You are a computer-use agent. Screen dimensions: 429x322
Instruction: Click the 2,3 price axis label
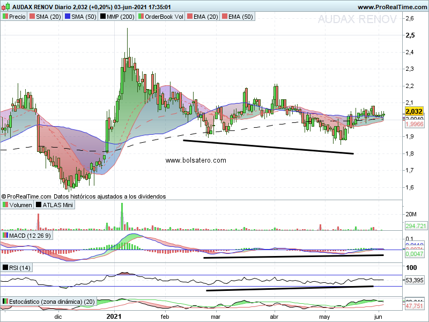(410, 69)
